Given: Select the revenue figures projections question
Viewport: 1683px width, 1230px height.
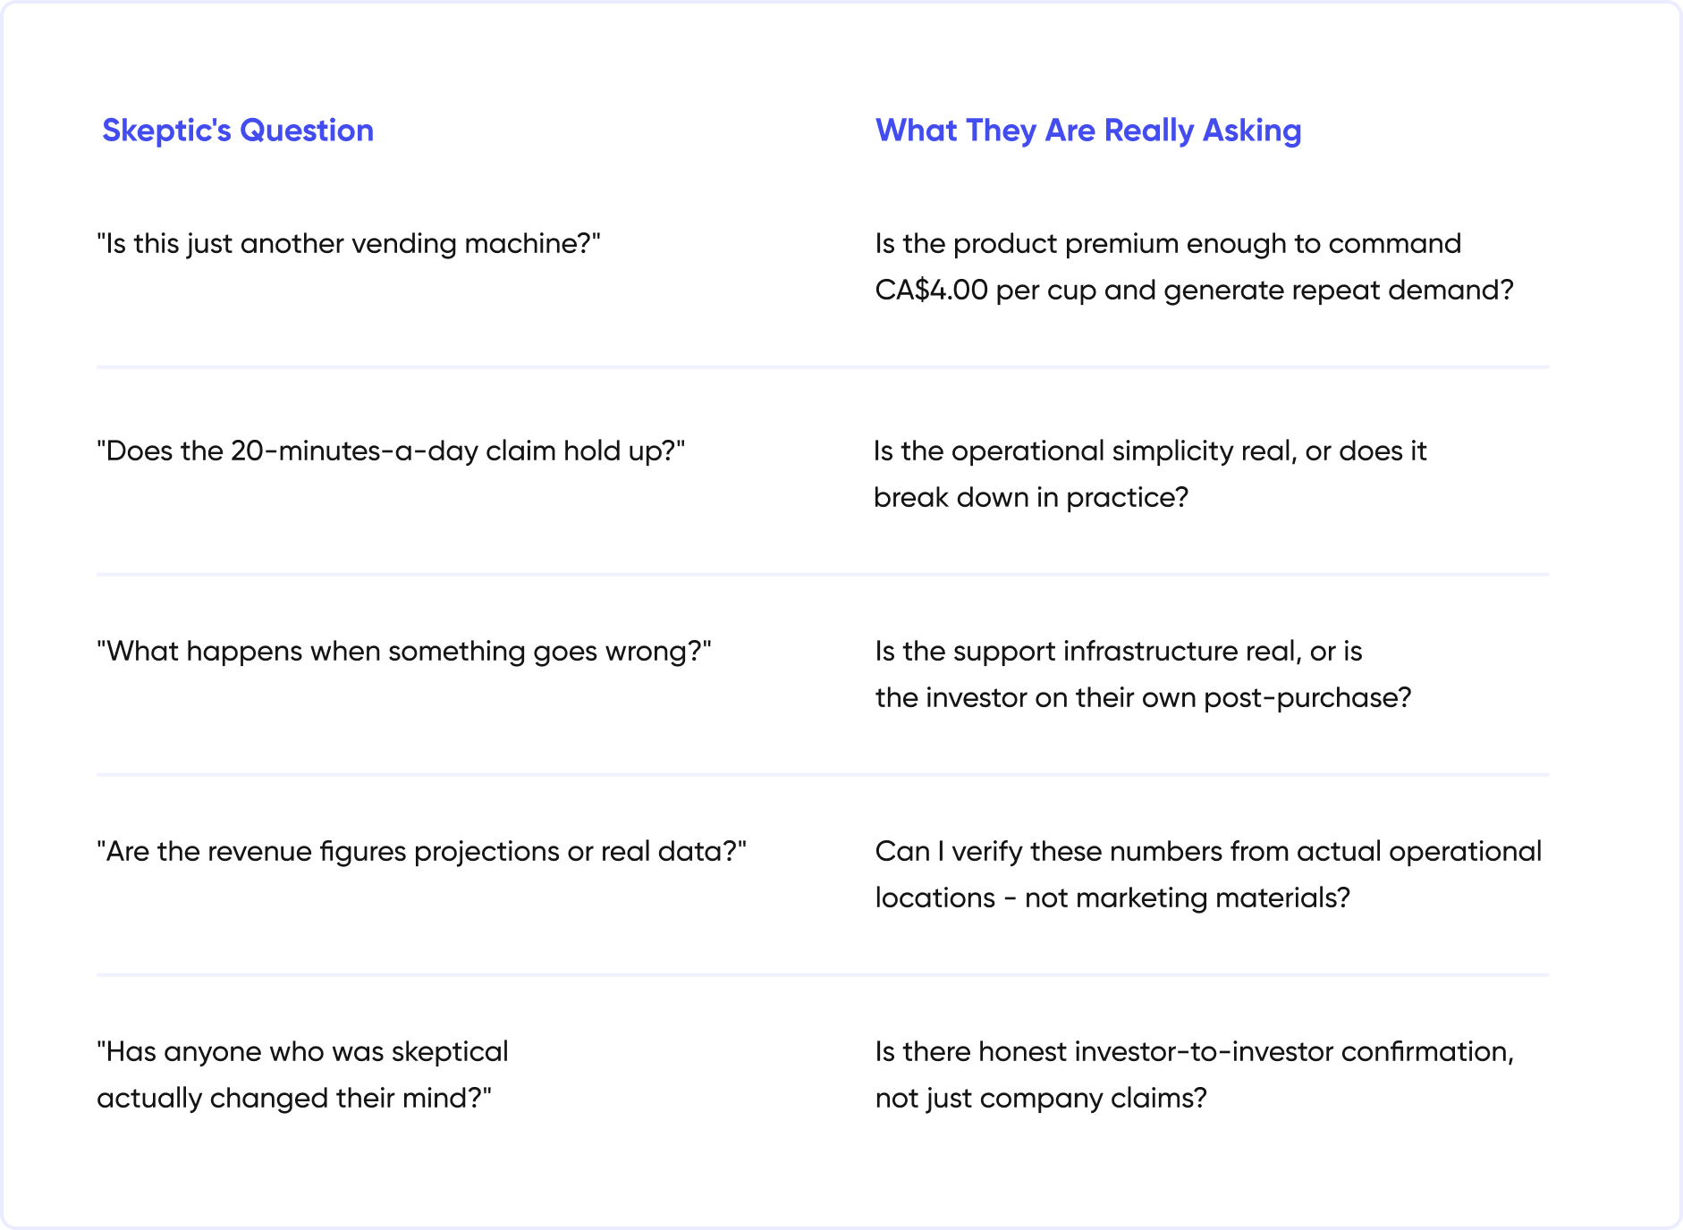Looking at the screenshot, I should (x=421, y=852).
